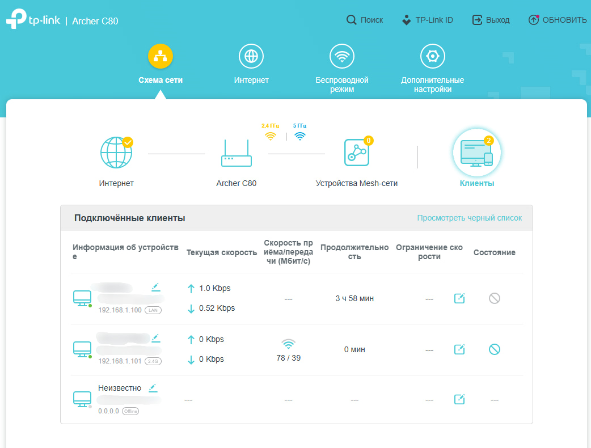Open Дополнительные настройки tab
Image resolution: width=591 pixels, height=448 pixels.
click(433, 69)
